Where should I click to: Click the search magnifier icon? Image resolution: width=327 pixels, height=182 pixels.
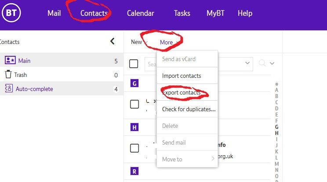click(262, 63)
